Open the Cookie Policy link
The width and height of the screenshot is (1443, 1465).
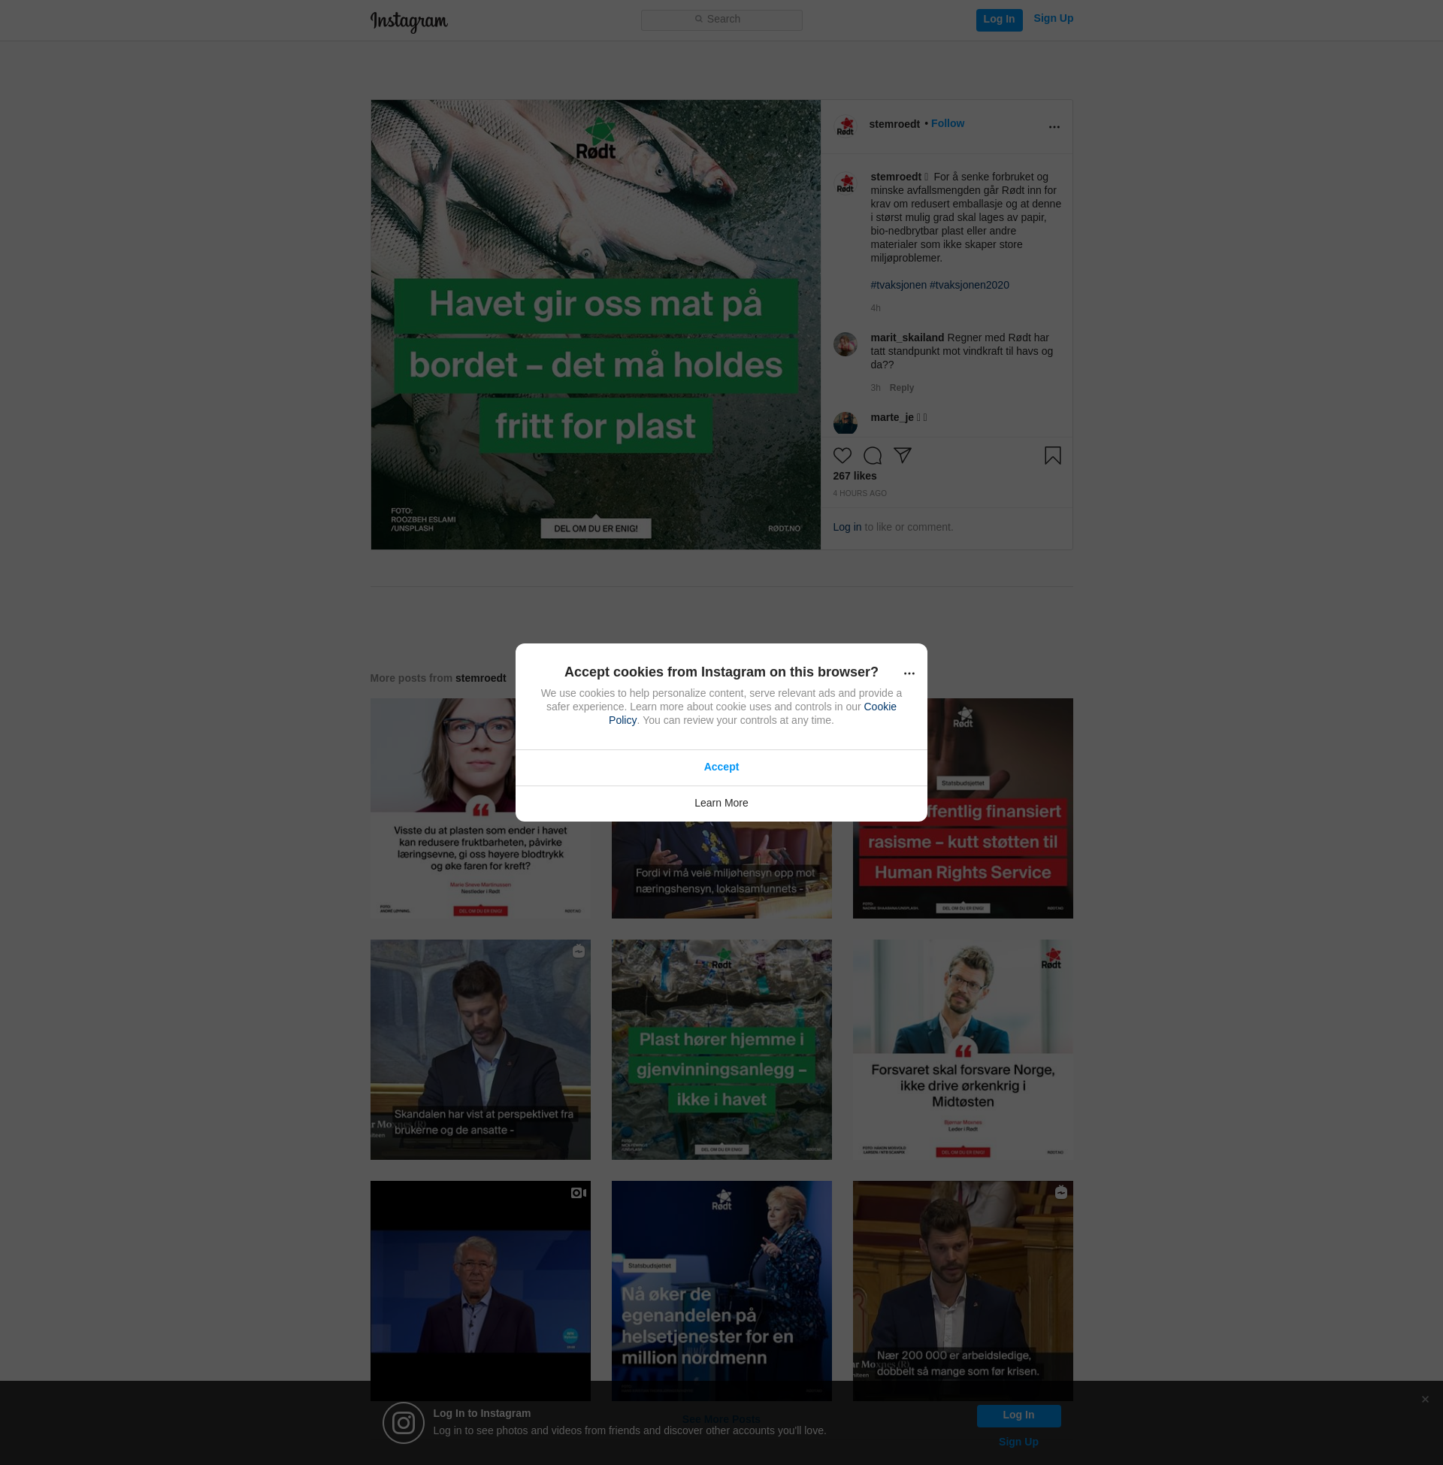[879, 707]
